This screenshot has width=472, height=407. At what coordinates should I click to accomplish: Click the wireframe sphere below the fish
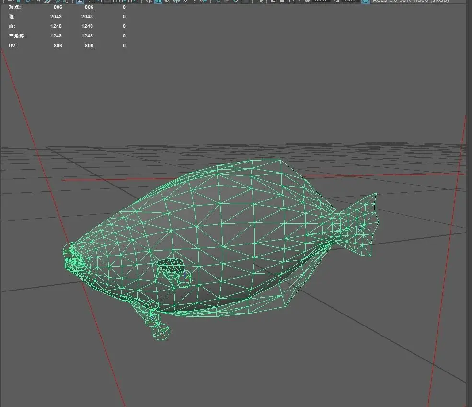click(161, 332)
